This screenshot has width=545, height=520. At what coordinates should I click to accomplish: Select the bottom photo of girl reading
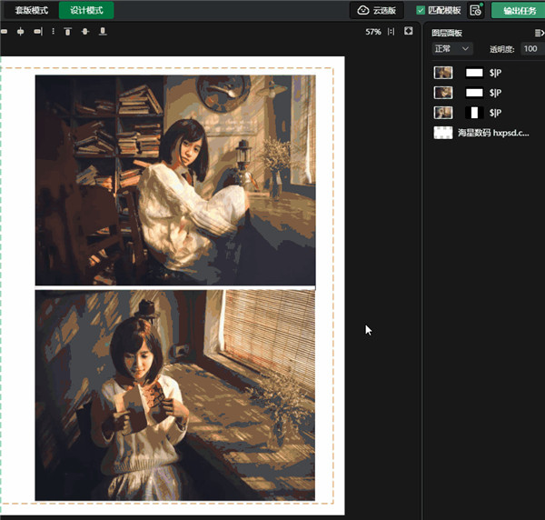point(175,395)
